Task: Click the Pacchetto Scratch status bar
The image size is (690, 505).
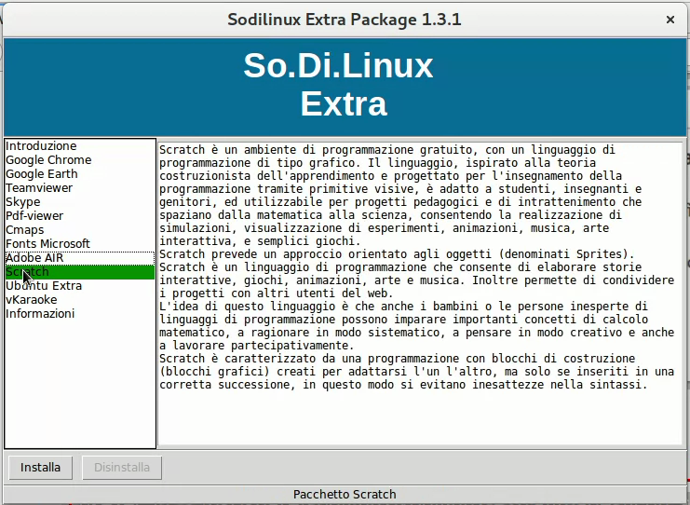Action: (345, 495)
